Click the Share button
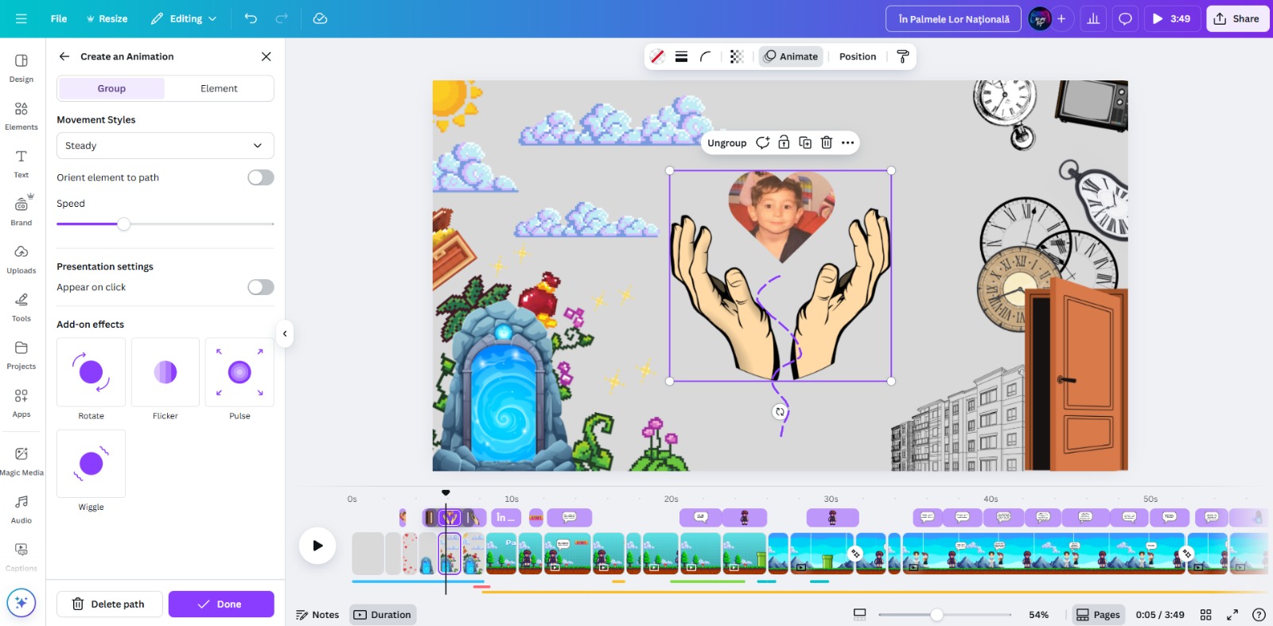The width and height of the screenshot is (1273, 626). pyautogui.click(x=1236, y=18)
